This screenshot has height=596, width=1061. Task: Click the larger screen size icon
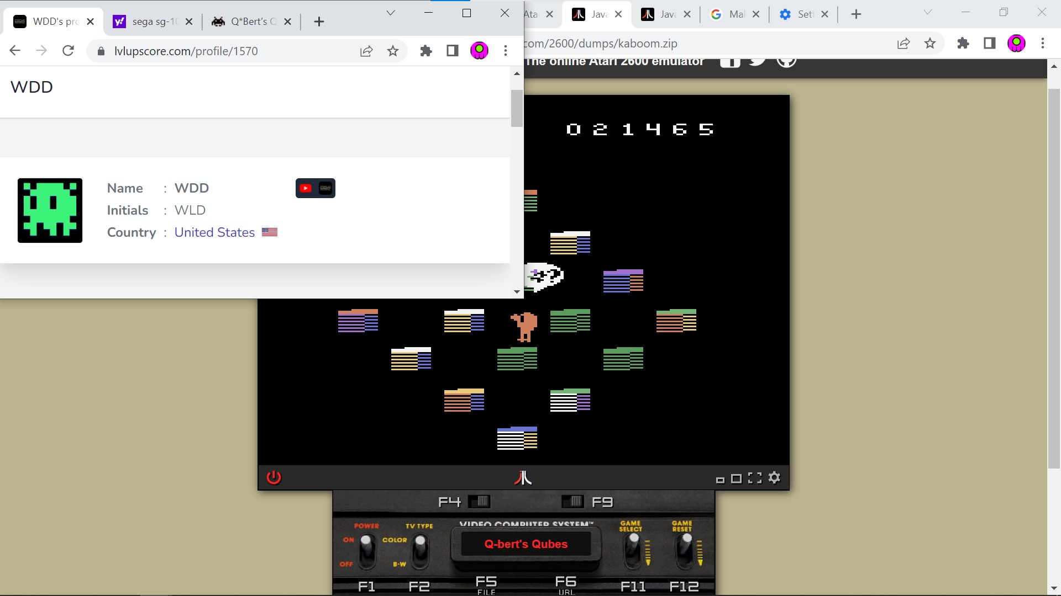point(736,478)
